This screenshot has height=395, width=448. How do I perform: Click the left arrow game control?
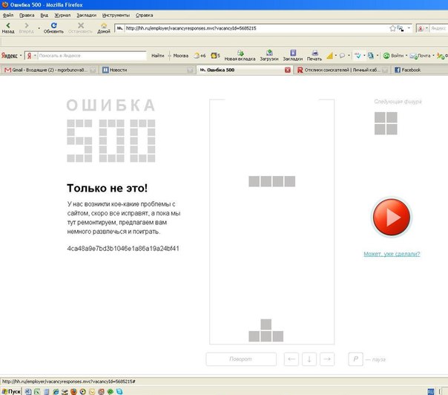point(291,359)
